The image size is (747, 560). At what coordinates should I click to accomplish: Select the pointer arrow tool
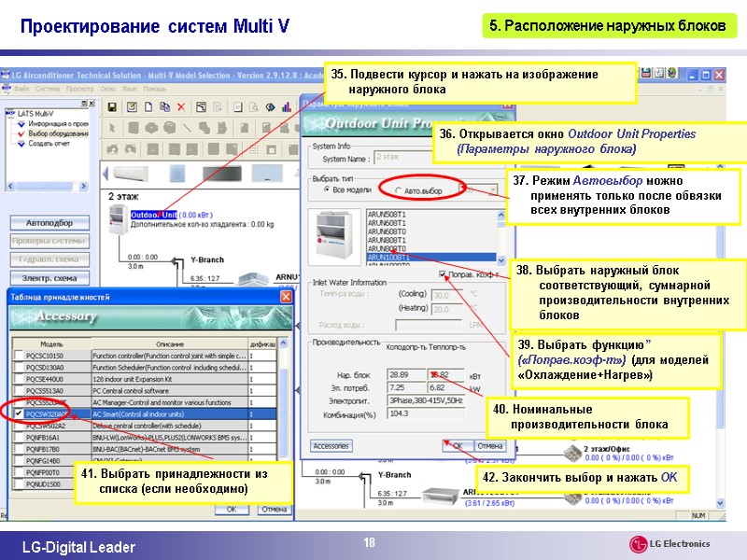pyautogui.click(x=112, y=128)
